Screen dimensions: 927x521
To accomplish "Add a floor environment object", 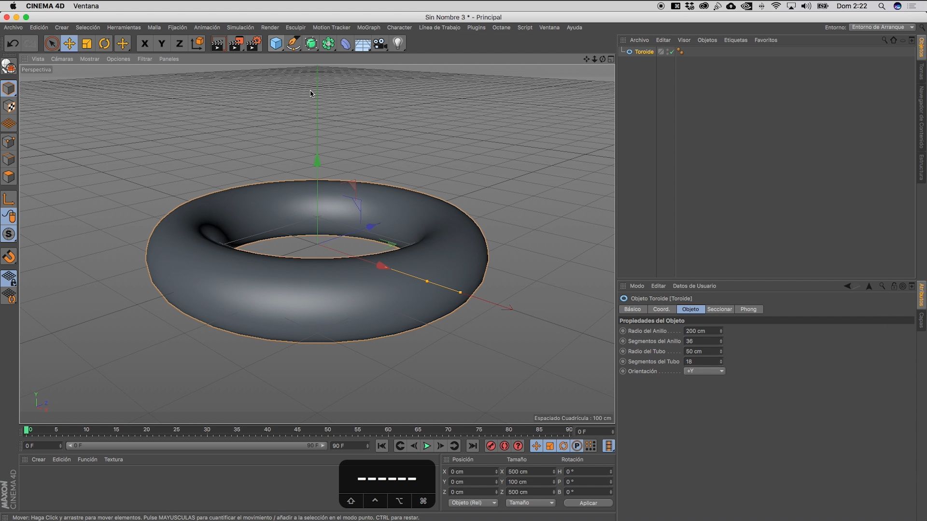I will point(363,43).
